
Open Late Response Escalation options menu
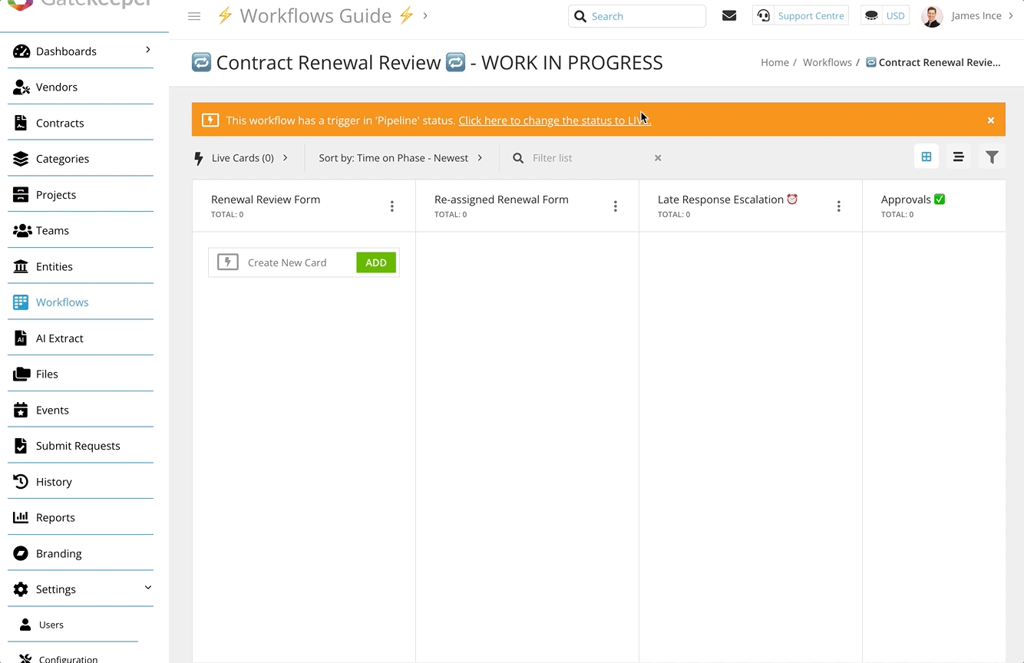click(x=839, y=206)
